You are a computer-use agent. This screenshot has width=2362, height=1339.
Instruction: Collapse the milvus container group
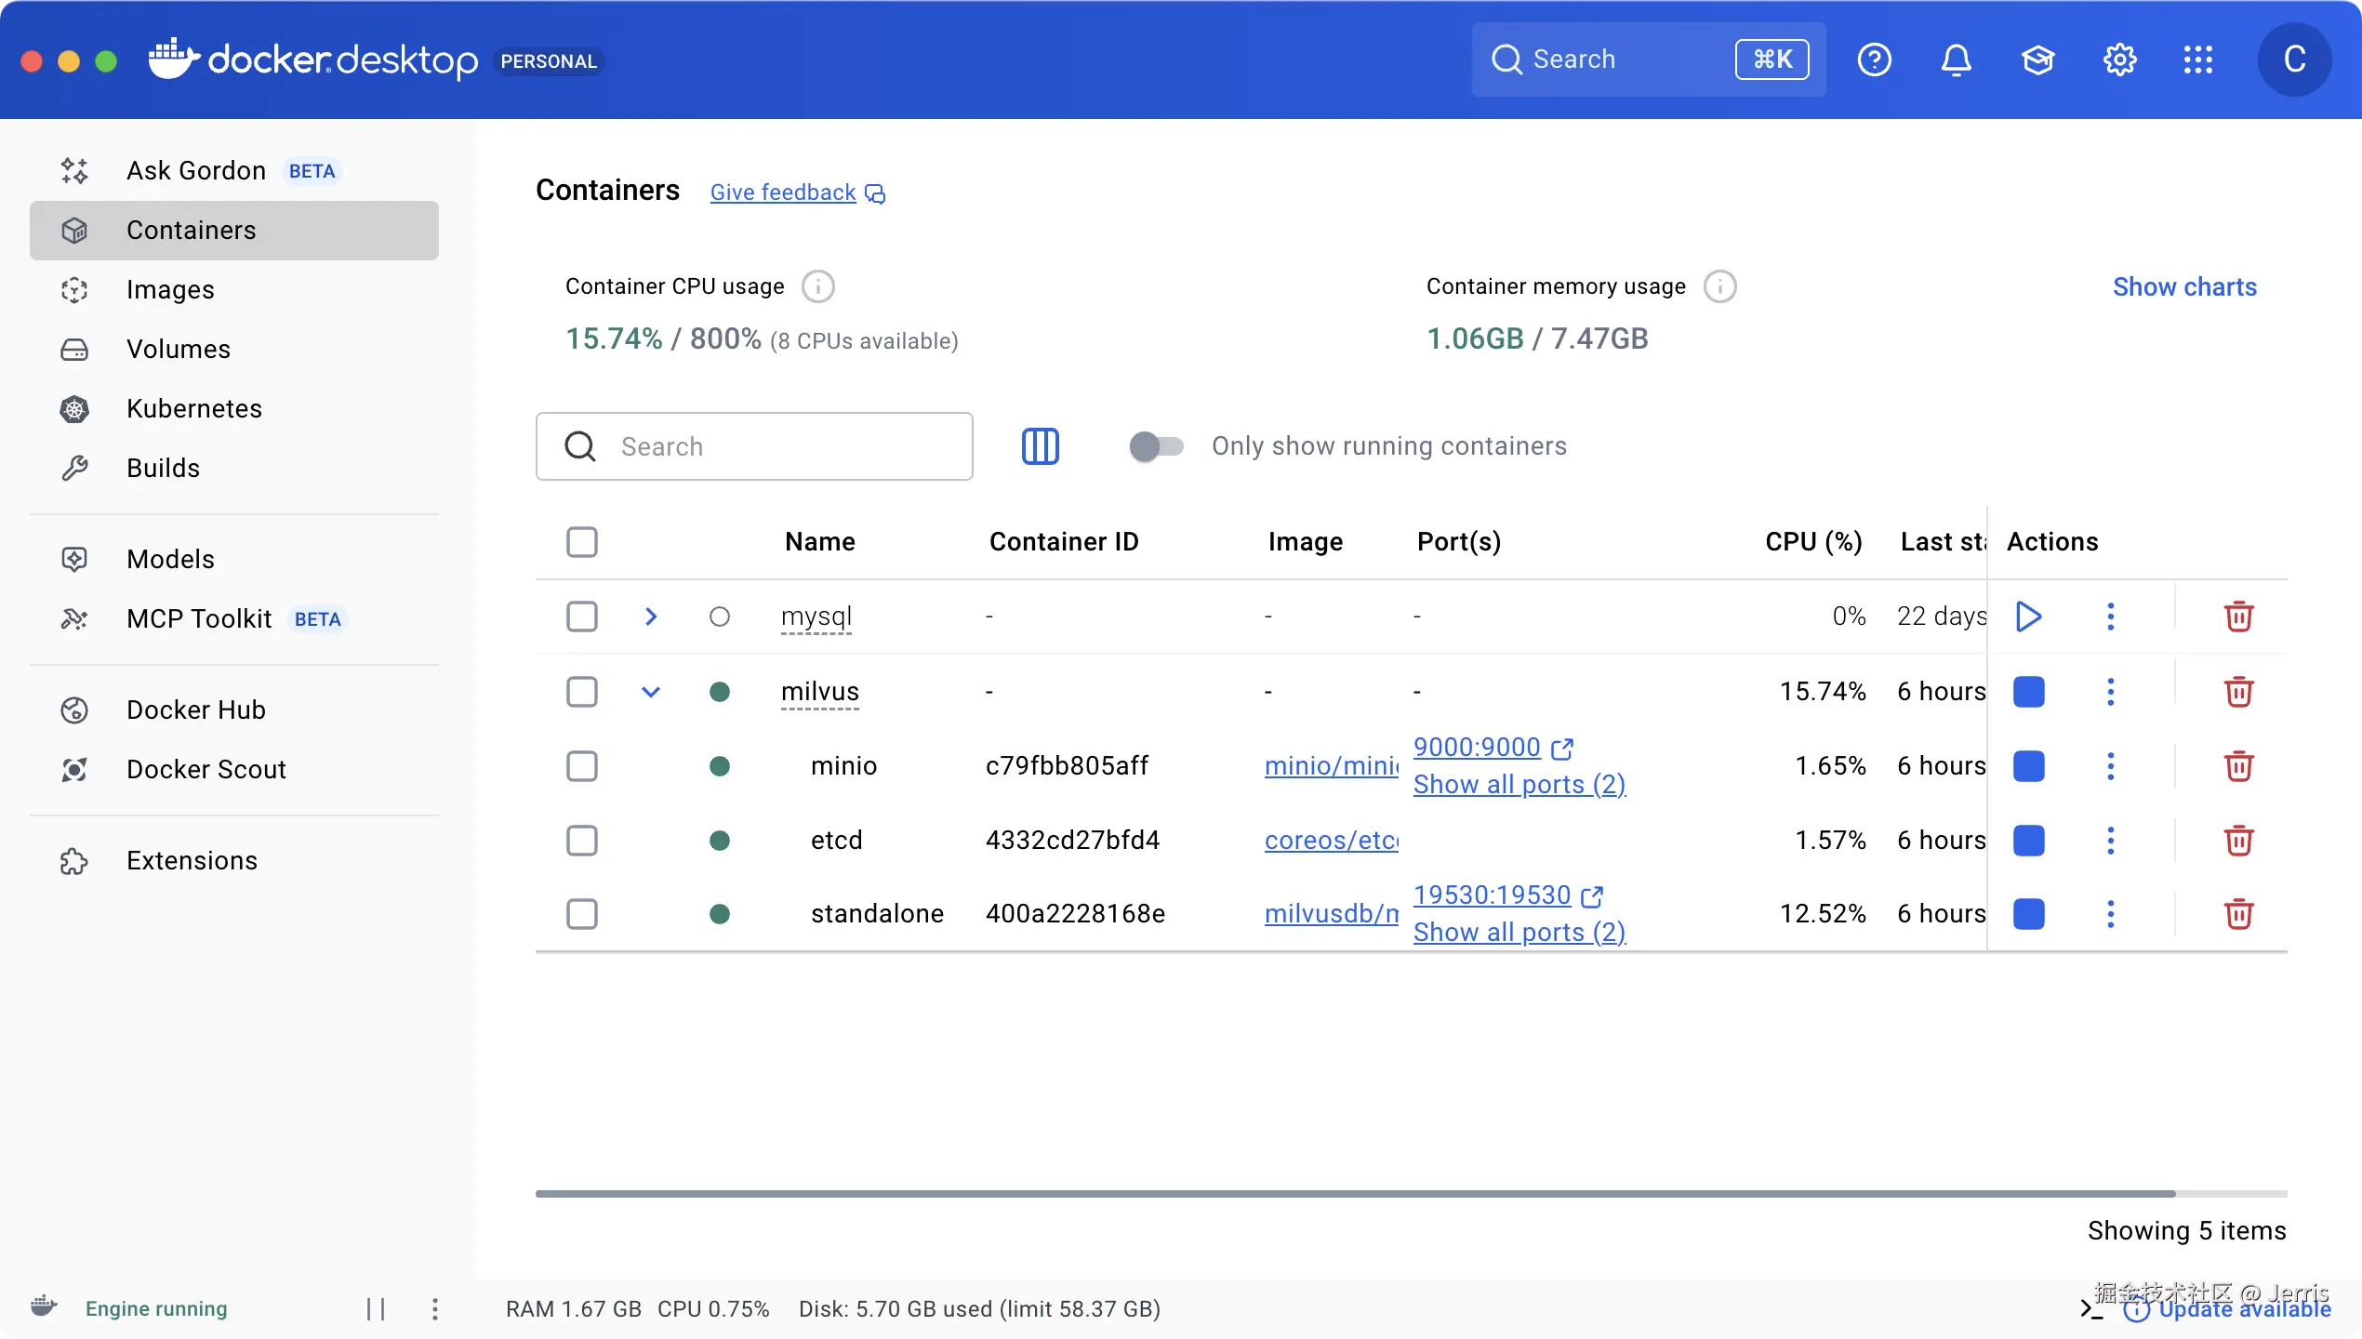click(651, 692)
